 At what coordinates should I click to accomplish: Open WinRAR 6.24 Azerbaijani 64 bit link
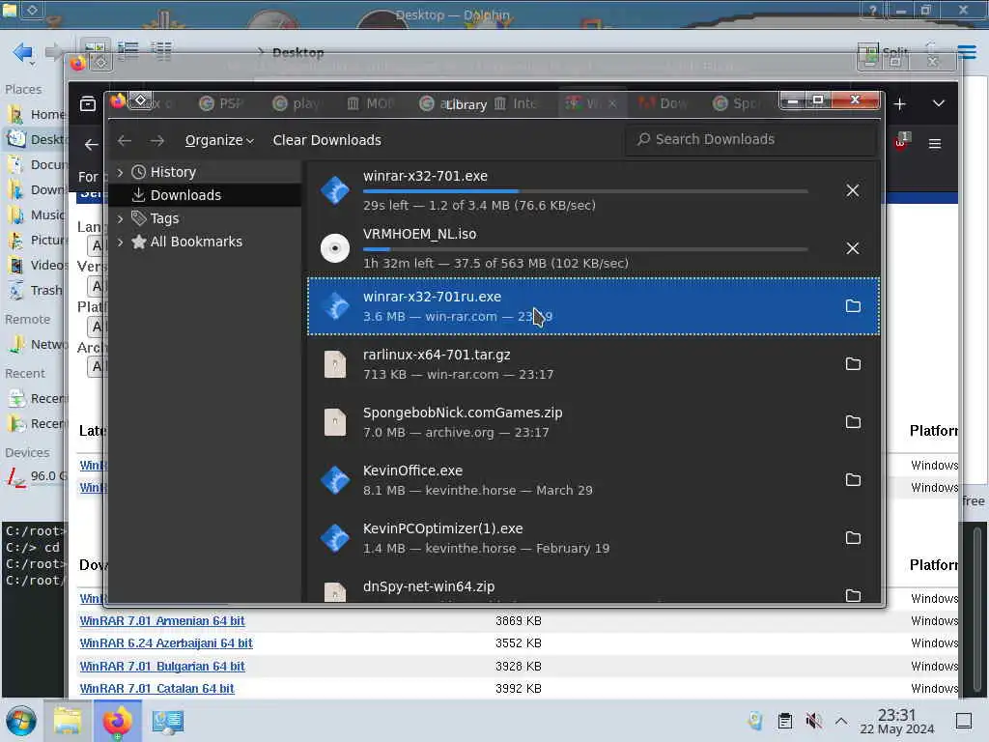(x=166, y=642)
